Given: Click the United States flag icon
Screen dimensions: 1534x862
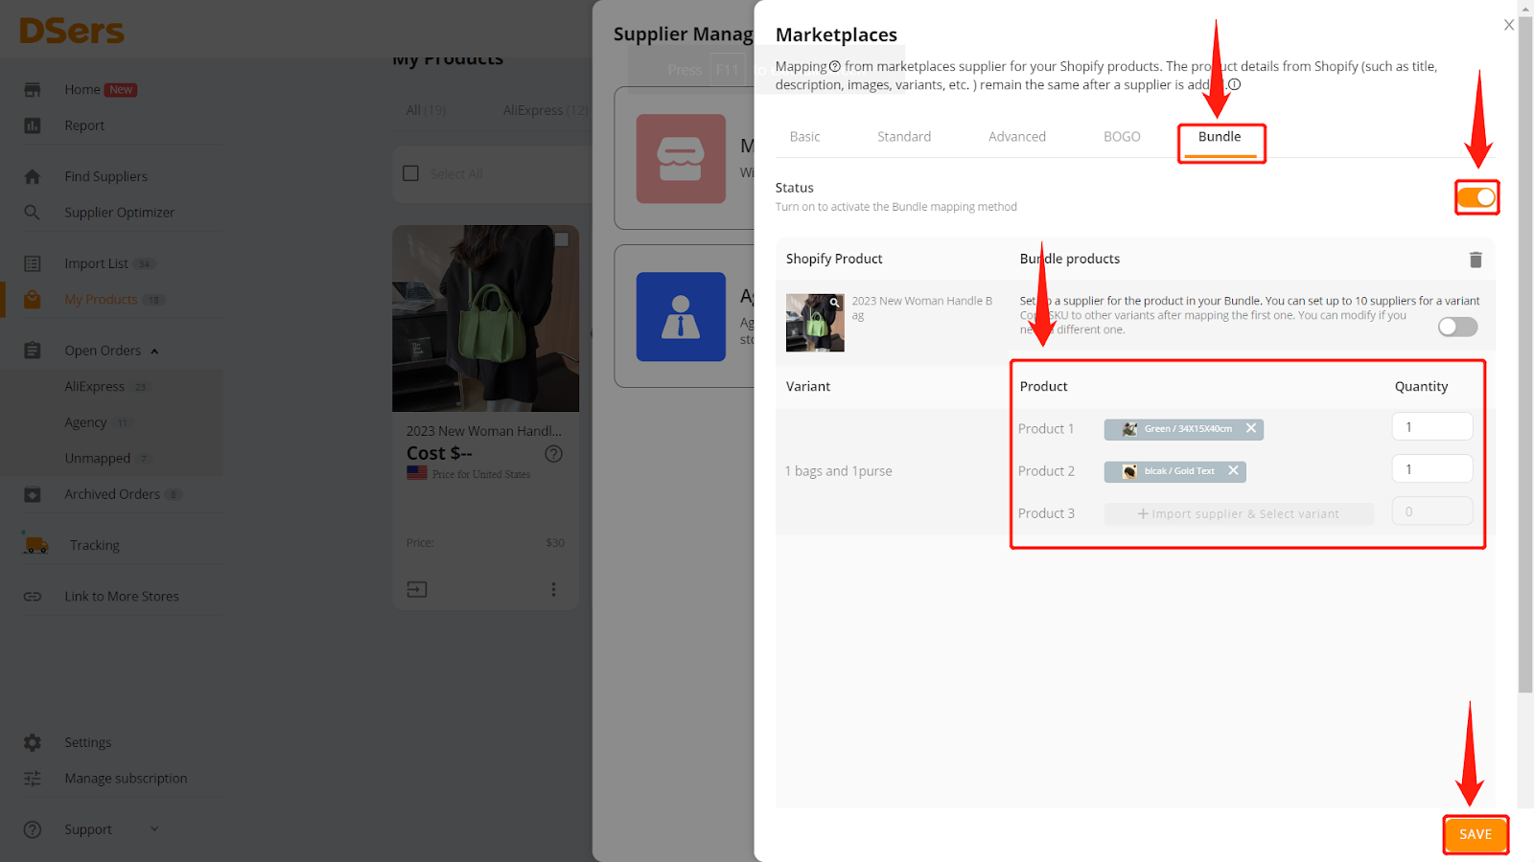Looking at the screenshot, I should [417, 473].
